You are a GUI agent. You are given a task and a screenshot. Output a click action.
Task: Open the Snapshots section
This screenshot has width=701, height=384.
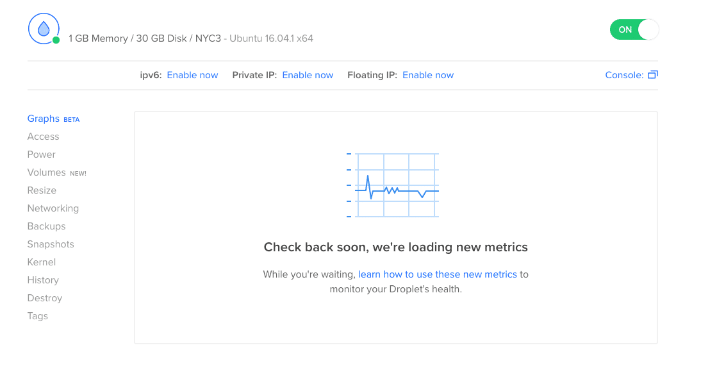click(x=51, y=244)
